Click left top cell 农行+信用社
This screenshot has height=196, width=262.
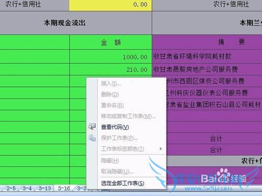click(35, 5)
